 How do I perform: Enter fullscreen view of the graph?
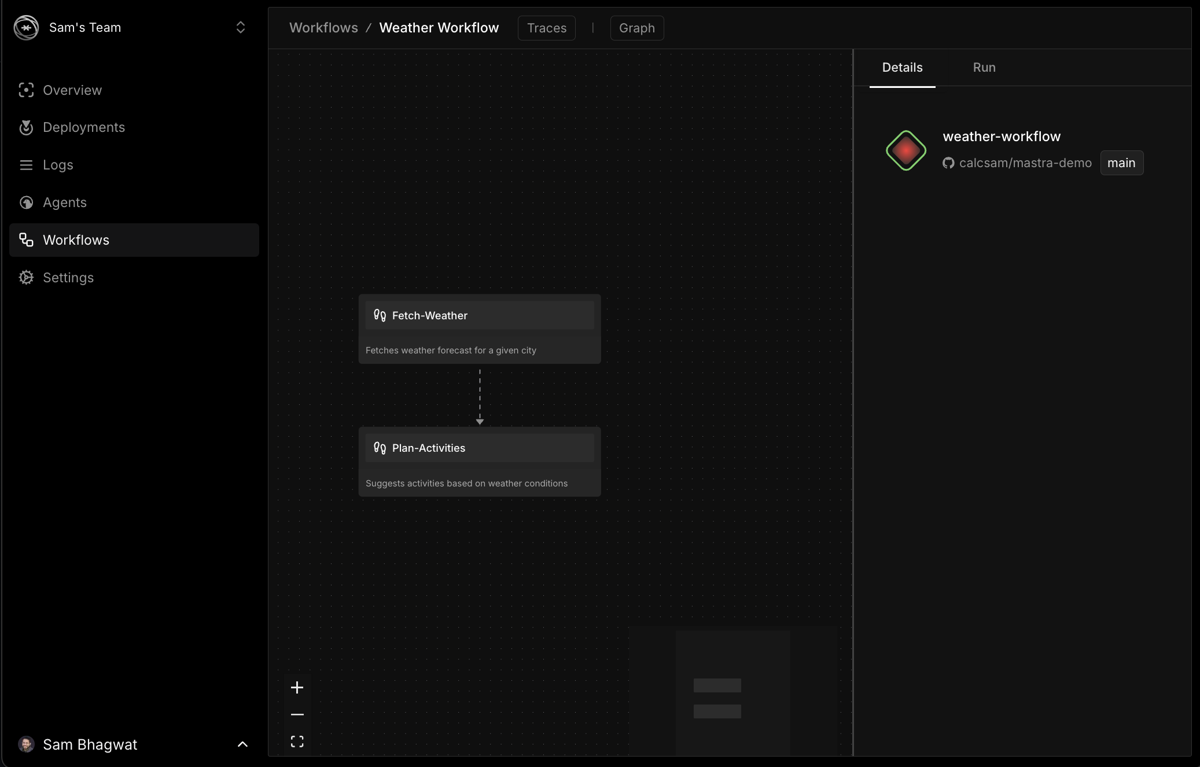click(297, 741)
